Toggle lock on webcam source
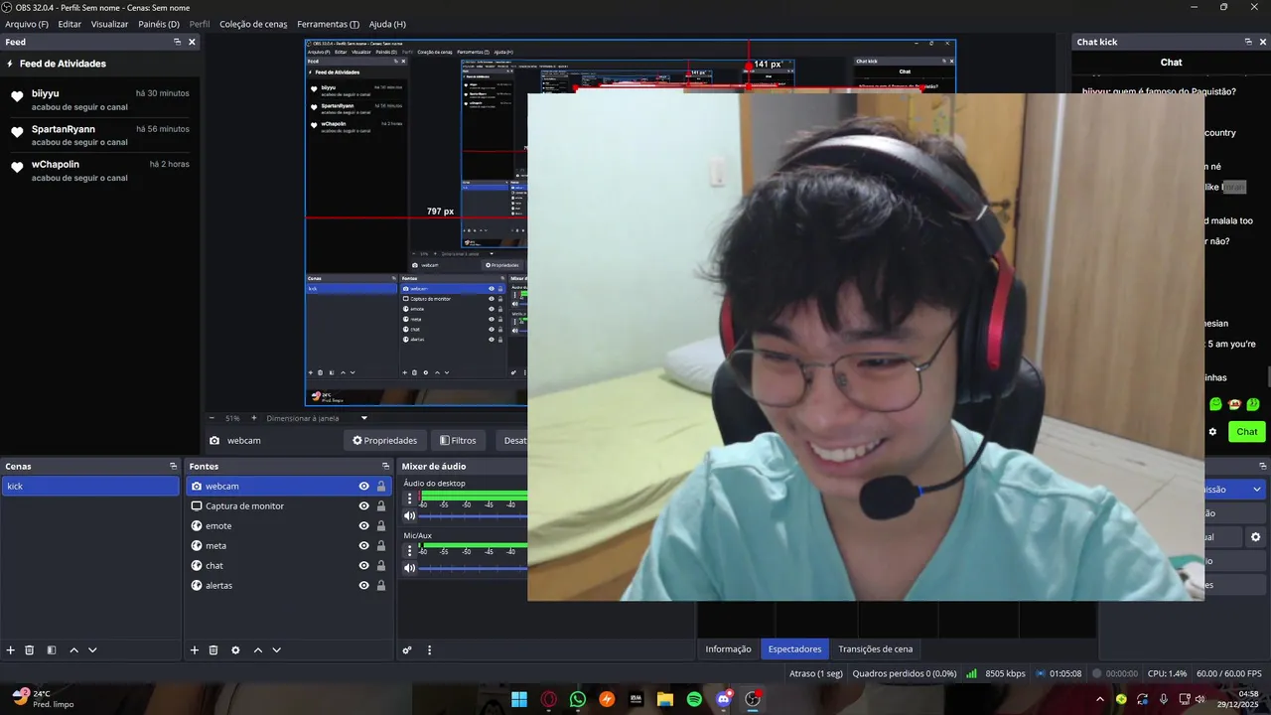Image resolution: width=1271 pixels, height=715 pixels. (381, 487)
